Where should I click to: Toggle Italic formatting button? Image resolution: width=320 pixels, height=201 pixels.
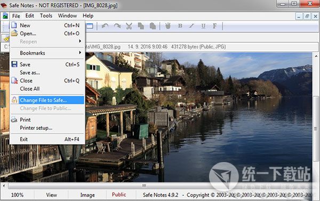click(191, 26)
